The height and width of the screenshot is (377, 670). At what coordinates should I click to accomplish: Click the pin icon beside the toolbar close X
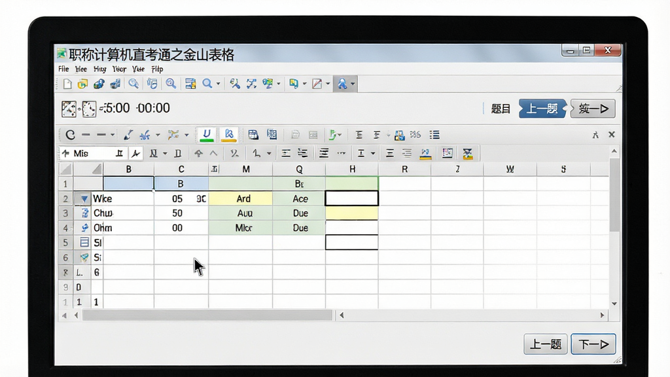click(x=595, y=135)
